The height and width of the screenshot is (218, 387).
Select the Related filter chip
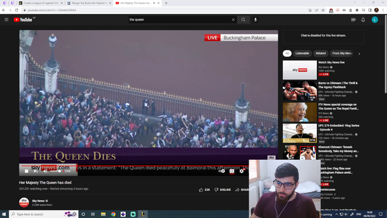pos(320,53)
